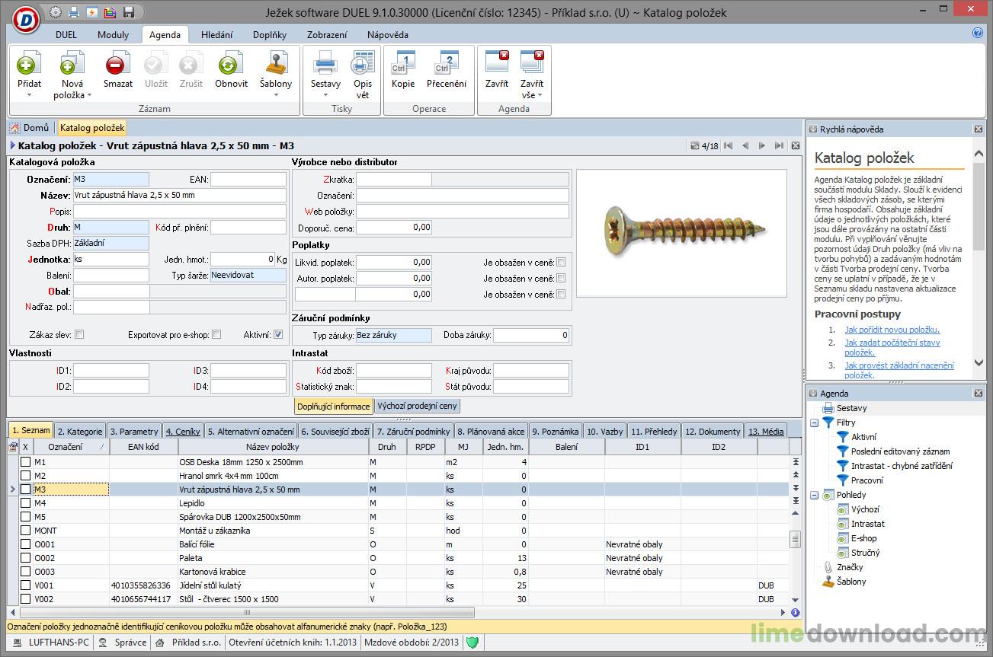993x657 pixels.
Task: Check the row checkbox for V001
Action: (26, 585)
